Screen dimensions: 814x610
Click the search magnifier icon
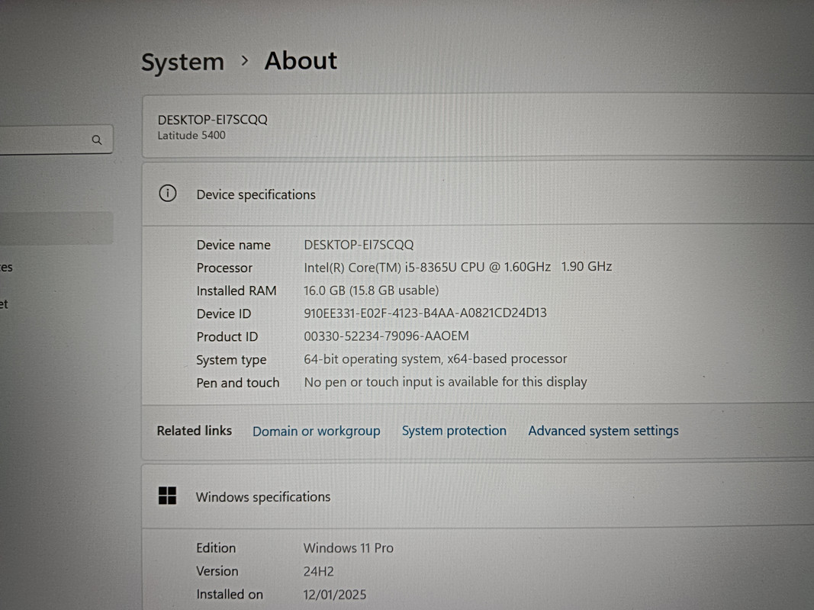(x=97, y=140)
